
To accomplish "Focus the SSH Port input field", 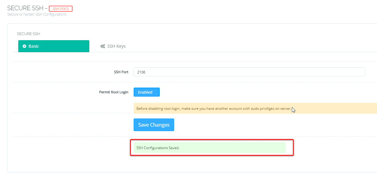I will pyautogui.click(x=249, y=72).
